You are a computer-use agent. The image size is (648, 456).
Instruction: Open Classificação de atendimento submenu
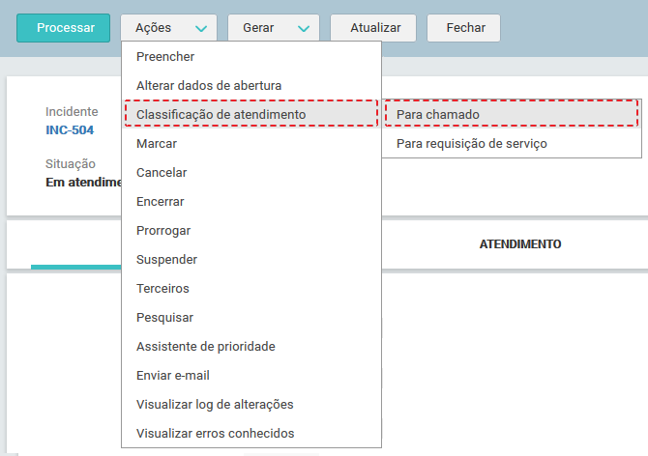click(251, 114)
